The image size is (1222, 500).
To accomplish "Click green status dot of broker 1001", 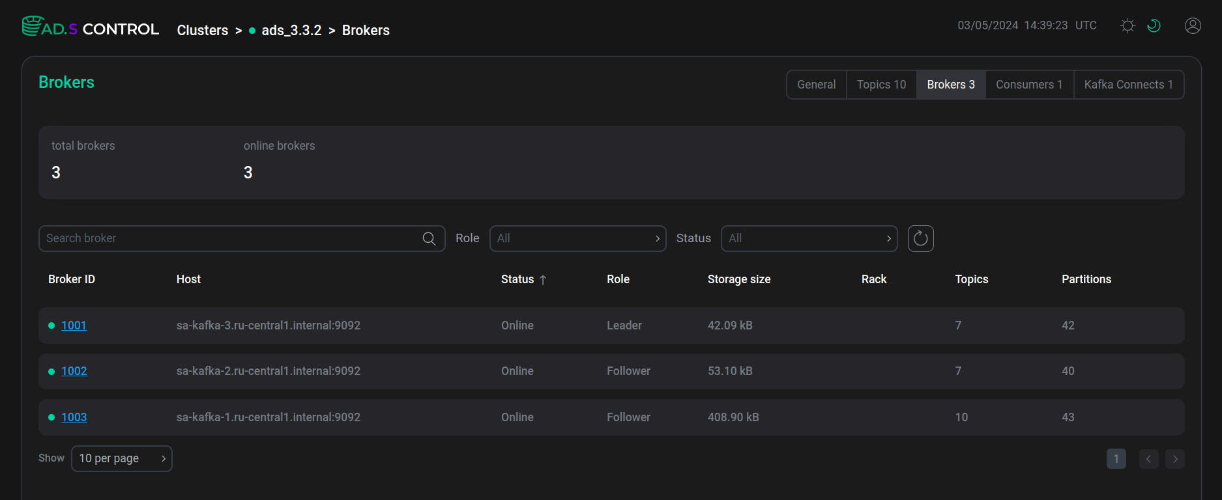I will point(51,326).
